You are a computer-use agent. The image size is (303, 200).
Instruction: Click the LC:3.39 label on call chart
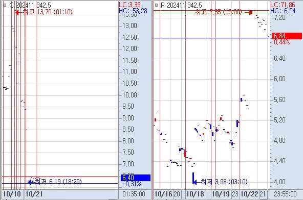[130, 5]
